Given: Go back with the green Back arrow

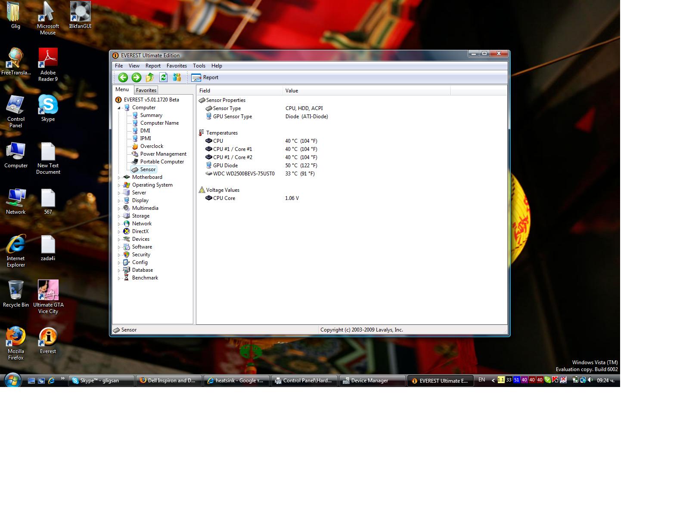Looking at the screenshot, I should coord(123,77).
